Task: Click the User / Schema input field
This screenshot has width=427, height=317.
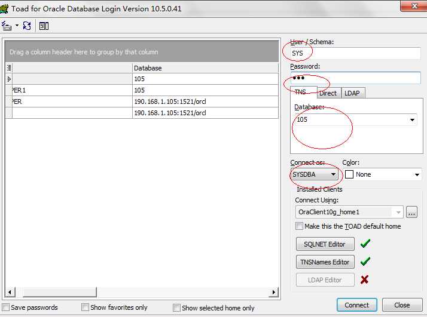Action: pos(355,53)
